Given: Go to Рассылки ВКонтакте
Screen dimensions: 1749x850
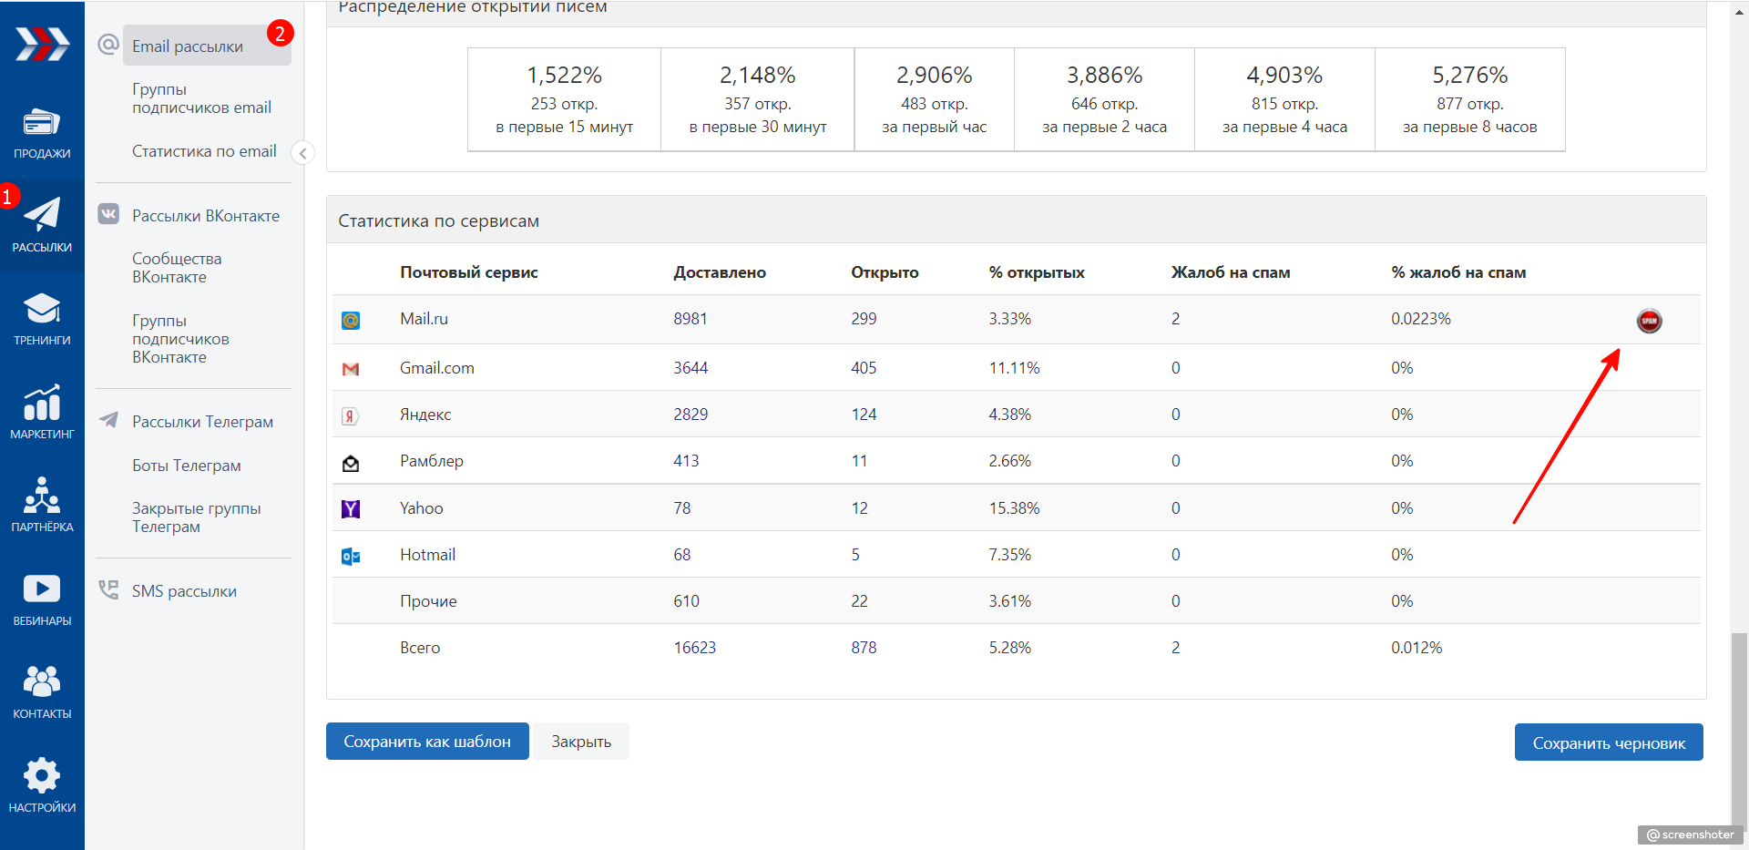Looking at the screenshot, I should [206, 216].
